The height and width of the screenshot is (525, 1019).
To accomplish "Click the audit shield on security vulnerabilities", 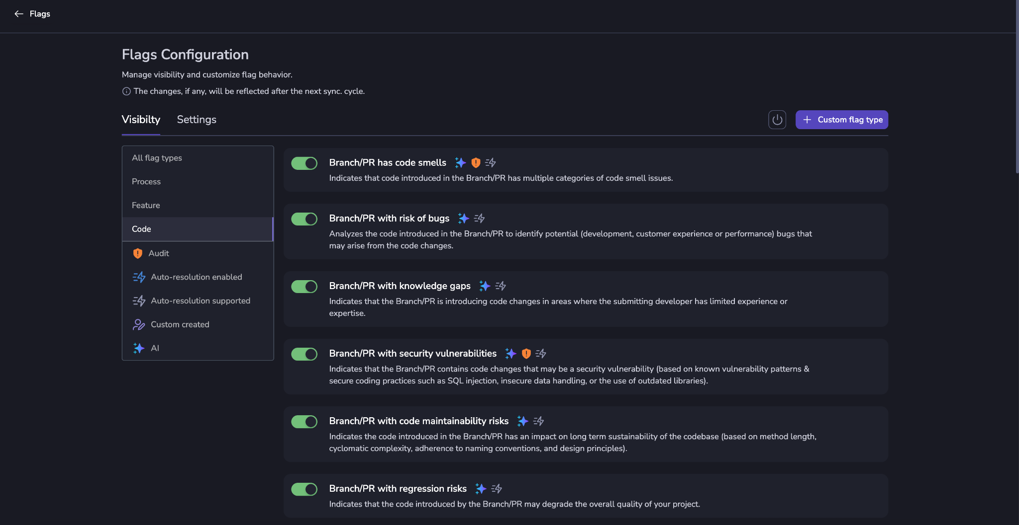I will (526, 354).
